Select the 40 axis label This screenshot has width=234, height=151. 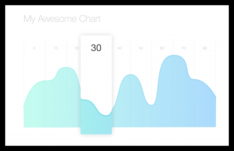[119, 48]
